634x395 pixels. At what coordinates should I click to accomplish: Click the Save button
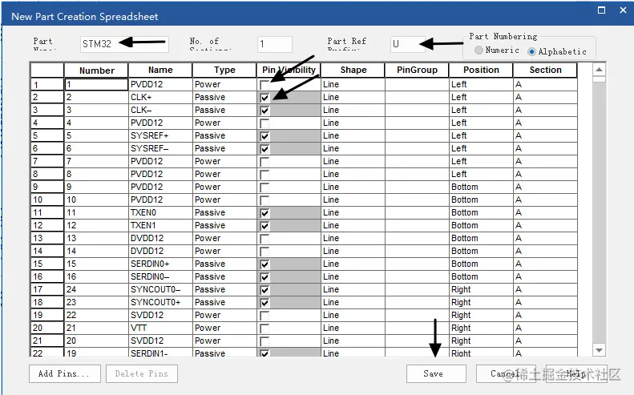tap(436, 373)
